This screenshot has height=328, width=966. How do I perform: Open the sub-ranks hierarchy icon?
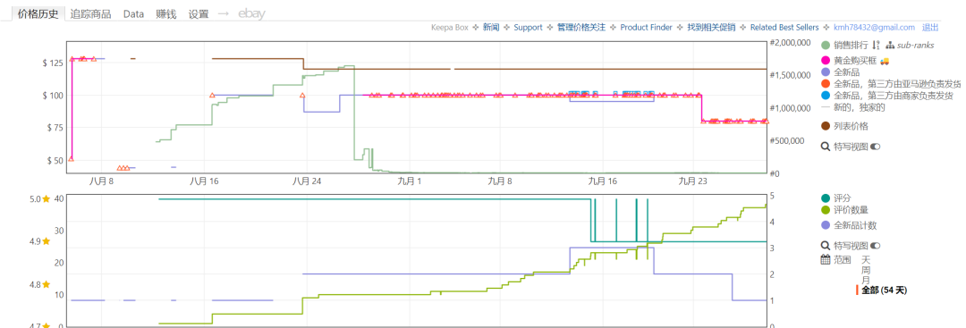coord(889,45)
